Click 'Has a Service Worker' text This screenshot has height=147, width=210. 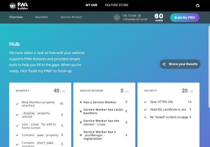(100, 102)
